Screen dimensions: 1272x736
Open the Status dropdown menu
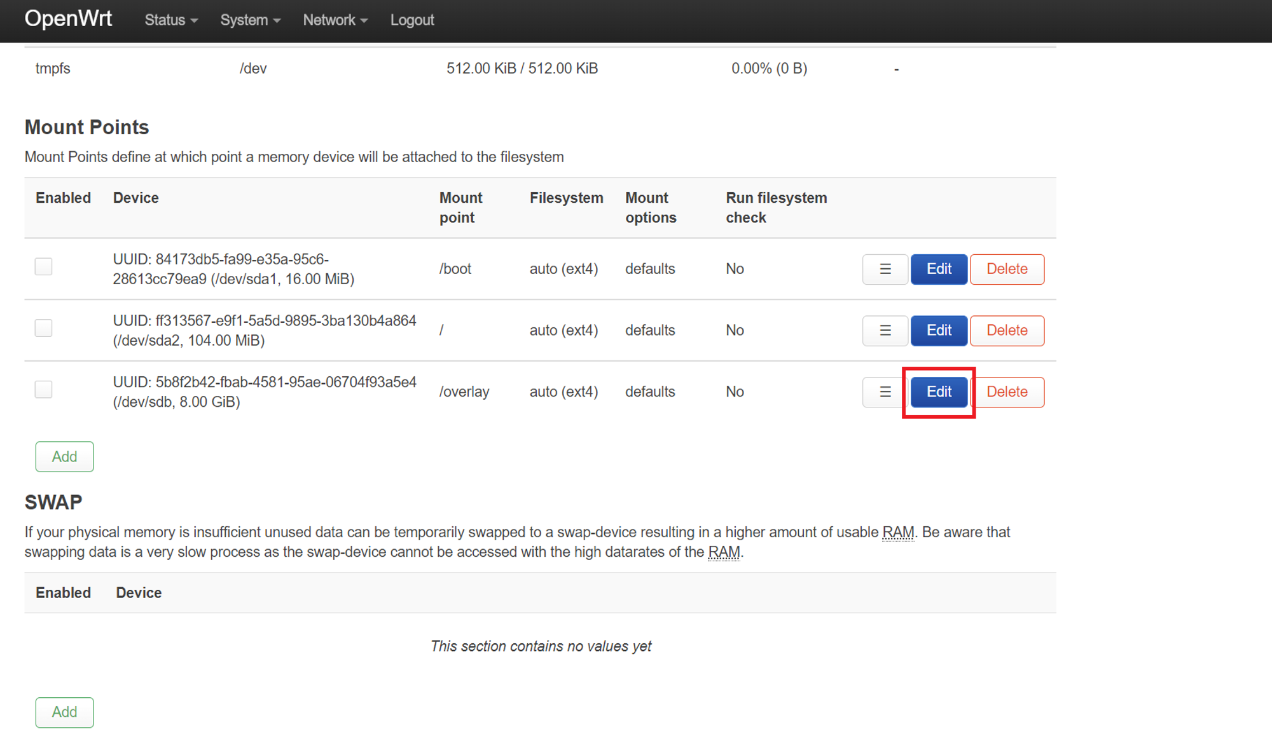[x=170, y=20]
